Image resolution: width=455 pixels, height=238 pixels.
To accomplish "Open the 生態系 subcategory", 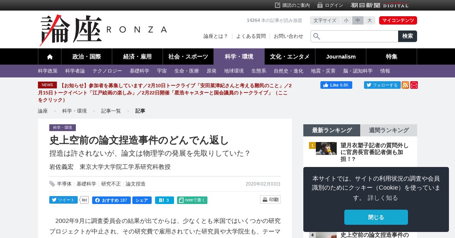I will coord(259,71).
